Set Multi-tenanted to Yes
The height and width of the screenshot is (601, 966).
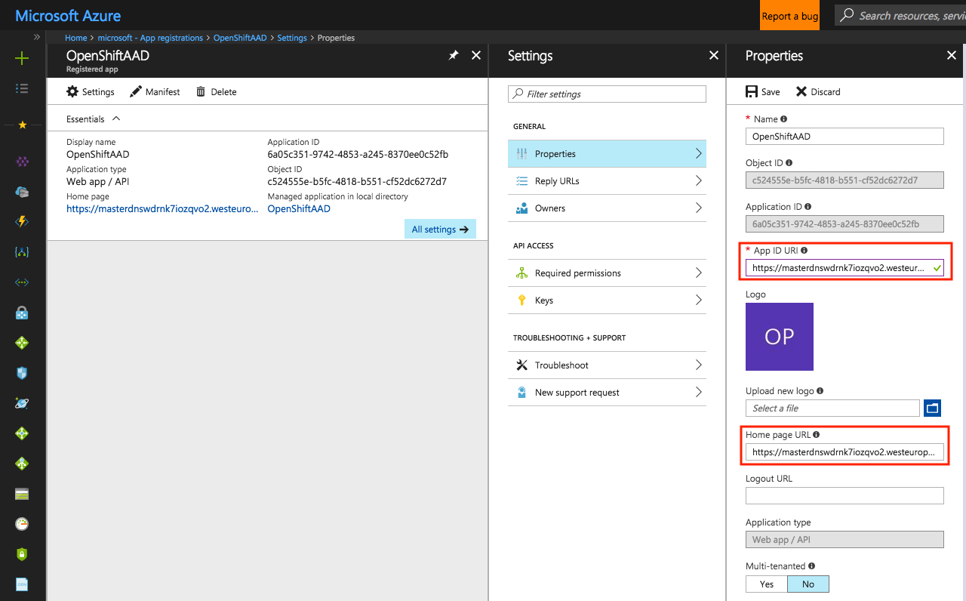coord(767,584)
